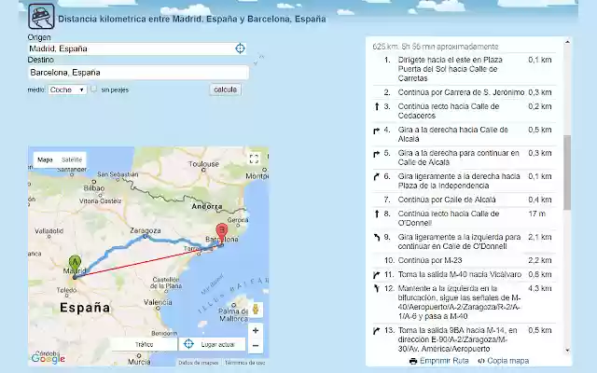This screenshot has height=373, width=597.
Task: Open the medio transport dropdown showing Coche
Action: [x=67, y=90]
